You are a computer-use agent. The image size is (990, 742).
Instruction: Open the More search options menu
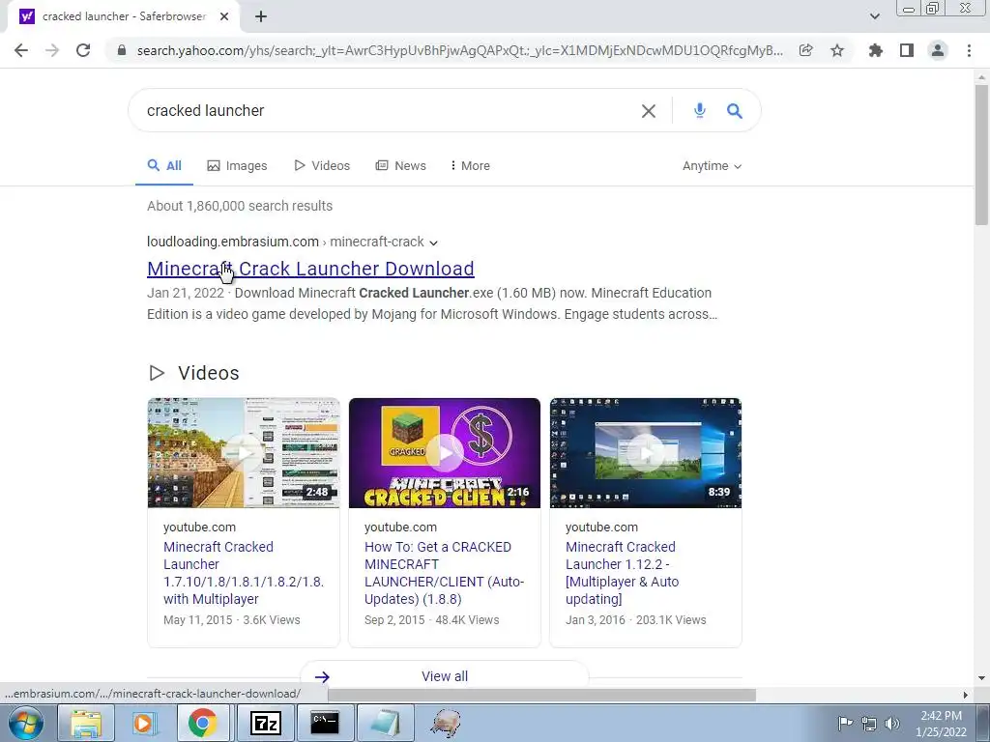point(471,166)
